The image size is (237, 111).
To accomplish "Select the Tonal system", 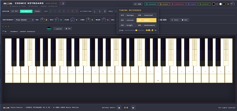I will pos(37,11).
